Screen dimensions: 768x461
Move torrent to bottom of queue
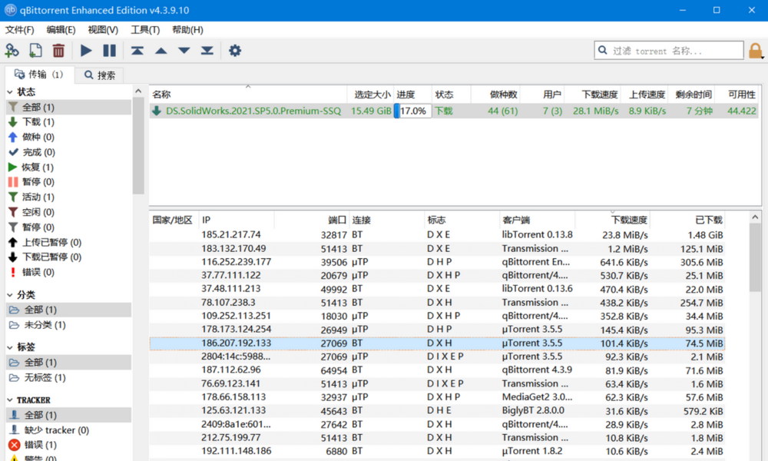click(x=207, y=50)
